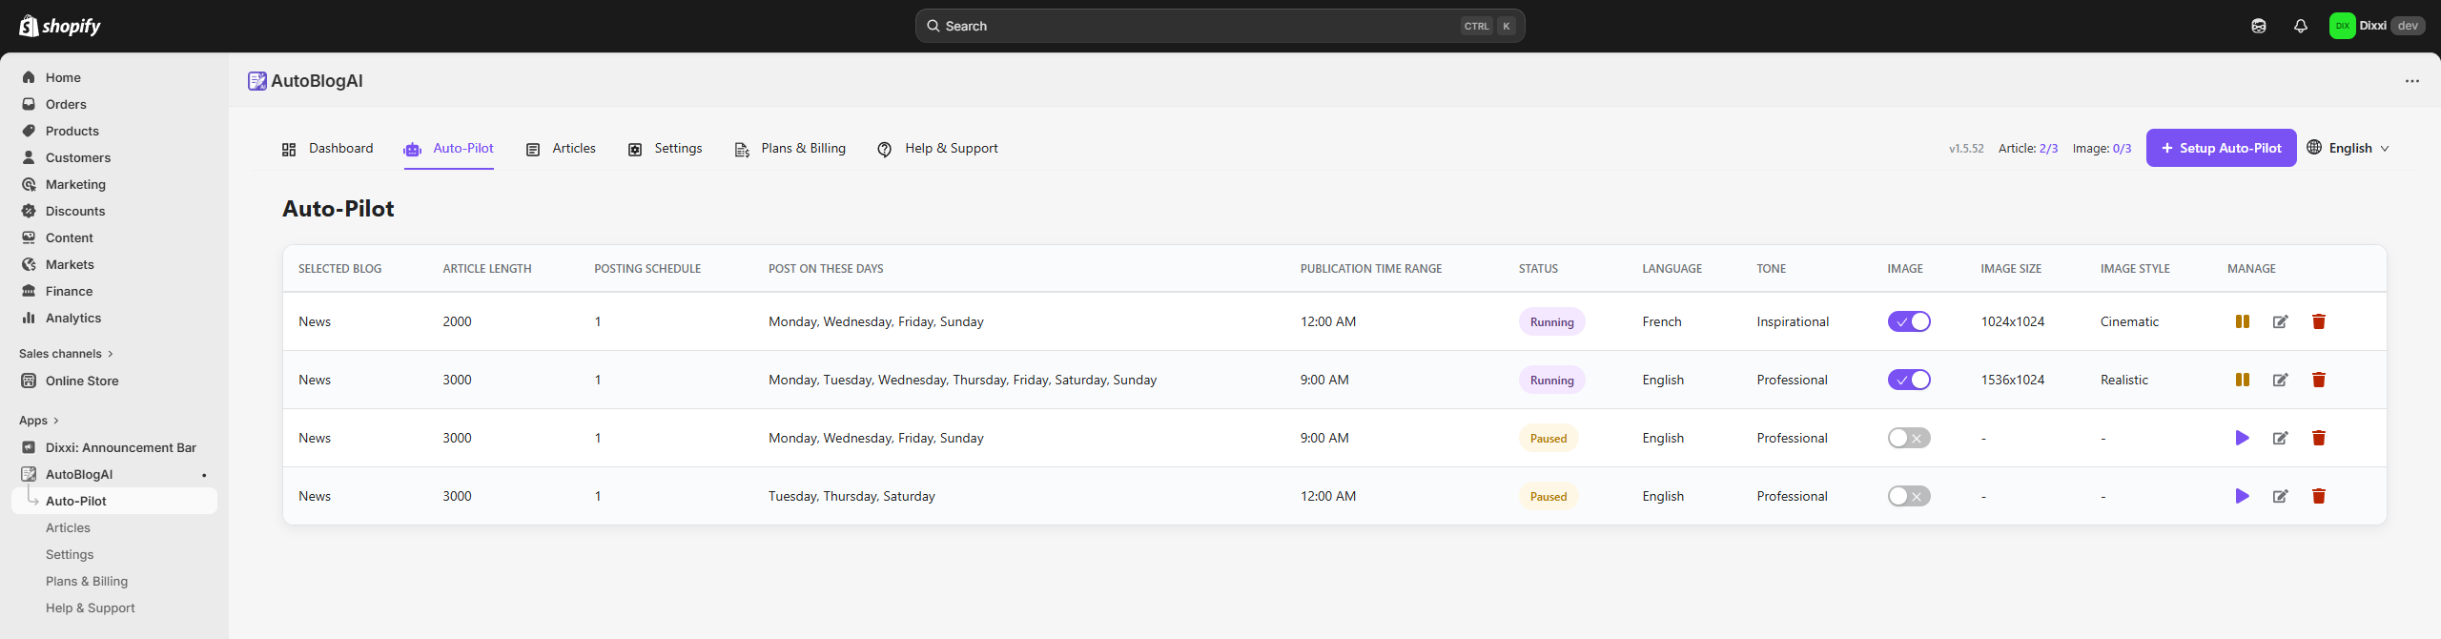Select the Auto-Pilot tab
The image size is (2441, 639).
(448, 149)
